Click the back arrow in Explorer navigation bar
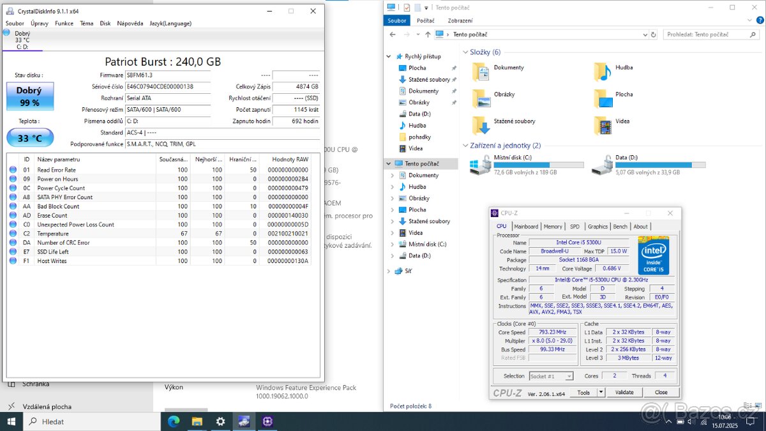 click(x=392, y=34)
